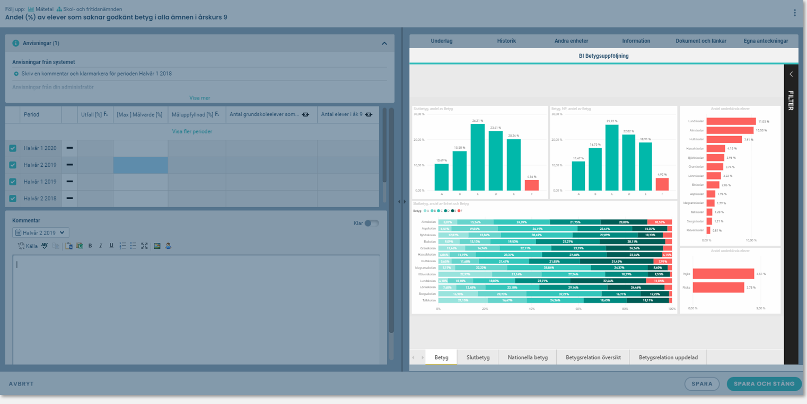The height and width of the screenshot is (404, 807).
Task: Switch to Betygsrelation uppdelad sheet tab
Action: [668, 357]
